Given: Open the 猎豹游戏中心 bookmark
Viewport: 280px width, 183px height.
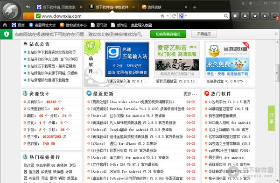Looking at the screenshot, I should [x=73, y=25].
